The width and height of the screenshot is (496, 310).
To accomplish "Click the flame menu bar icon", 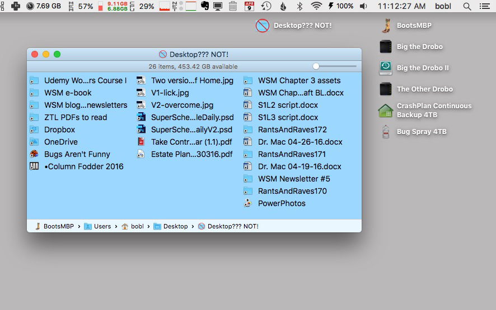I will [x=283, y=6].
